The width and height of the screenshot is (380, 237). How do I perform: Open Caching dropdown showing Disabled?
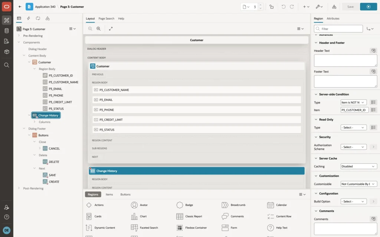pyautogui.click(x=359, y=166)
